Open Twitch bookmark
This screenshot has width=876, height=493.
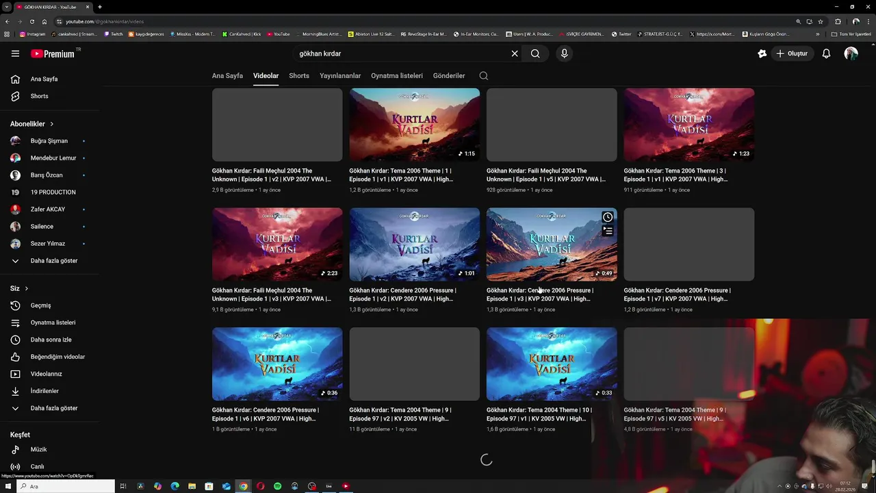(114, 34)
